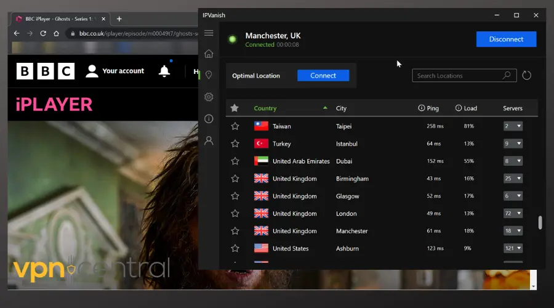The width and height of the screenshot is (554, 308).
Task: Sort list by City column header
Action: click(341, 108)
